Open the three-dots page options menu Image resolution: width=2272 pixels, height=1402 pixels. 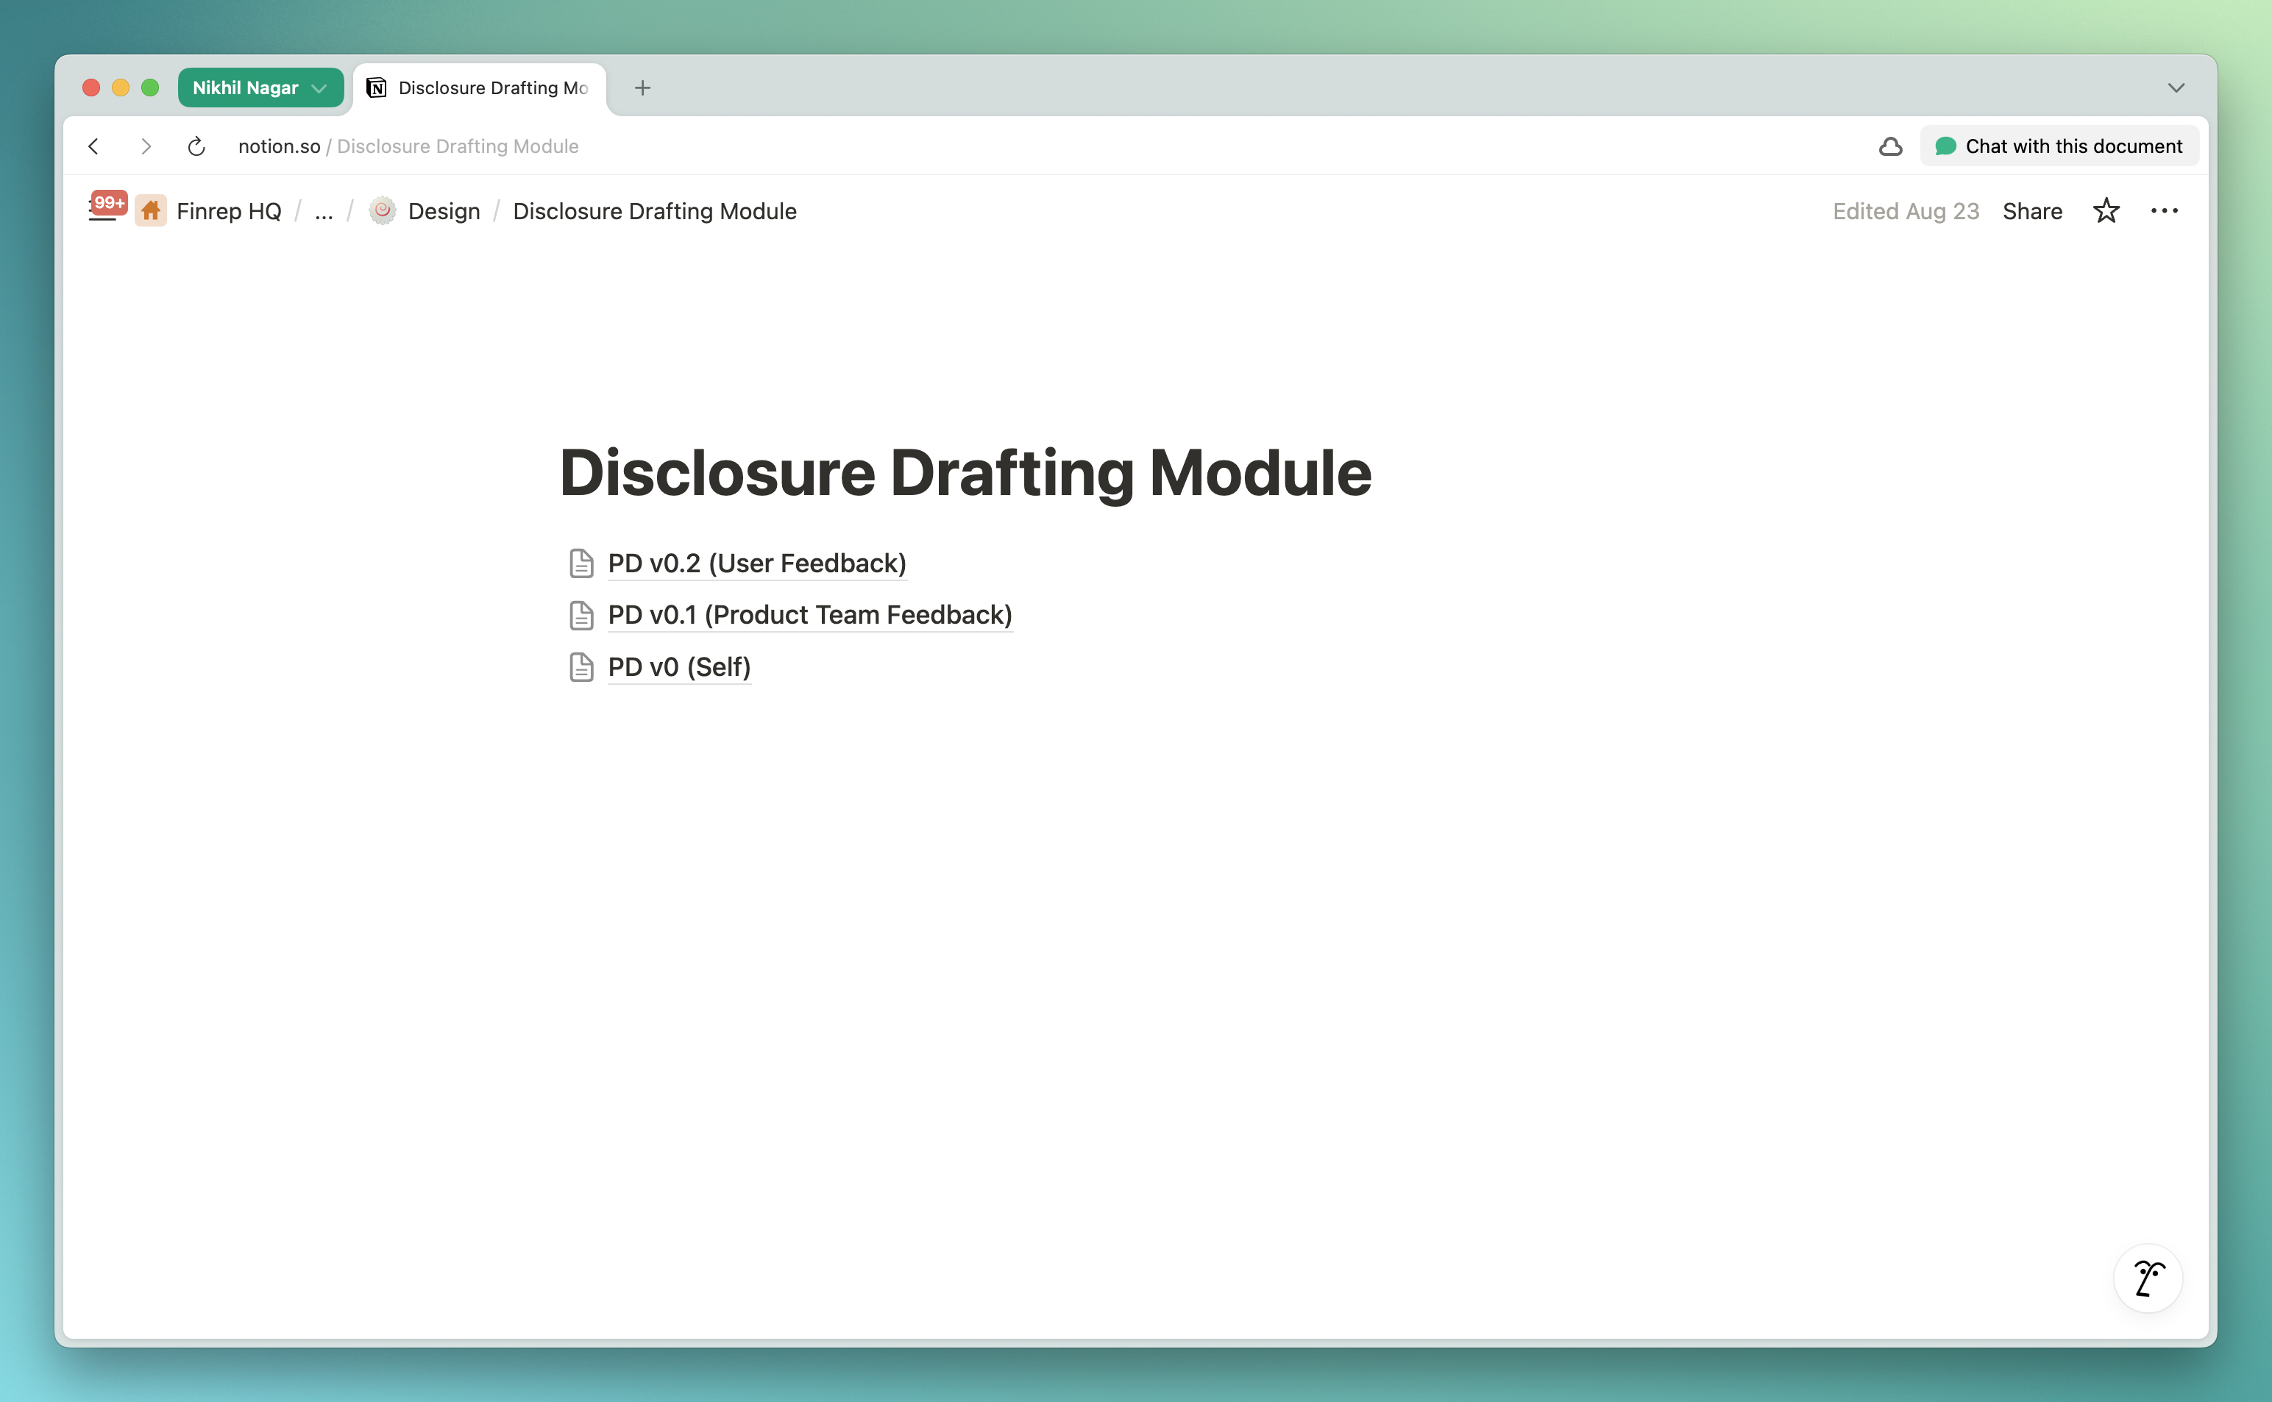[x=2164, y=211]
